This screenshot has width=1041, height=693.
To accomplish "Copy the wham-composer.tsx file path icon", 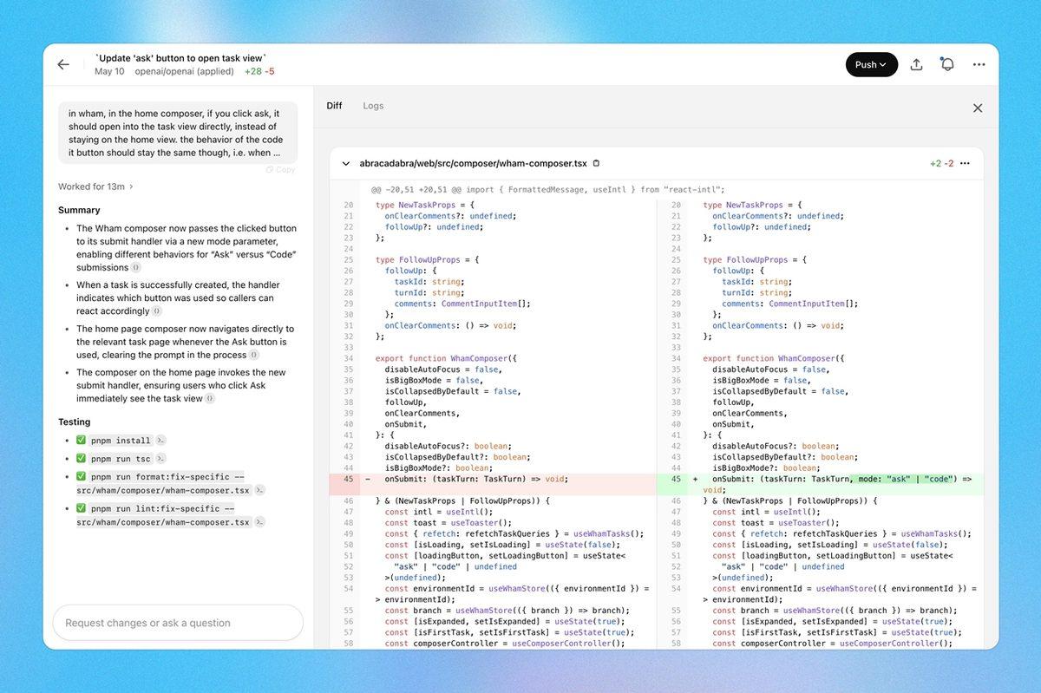I will pos(596,163).
